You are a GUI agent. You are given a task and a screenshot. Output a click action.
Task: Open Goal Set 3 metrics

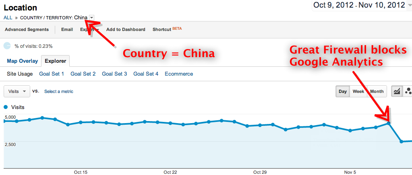(114, 74)
